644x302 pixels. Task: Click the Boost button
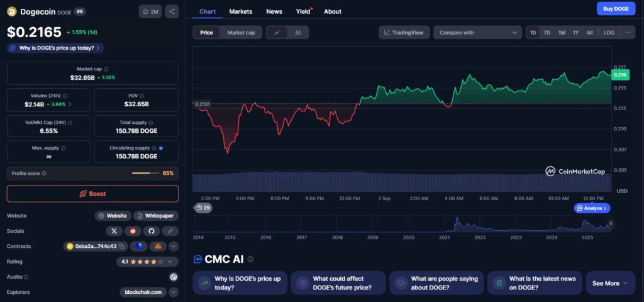[93, 194]
